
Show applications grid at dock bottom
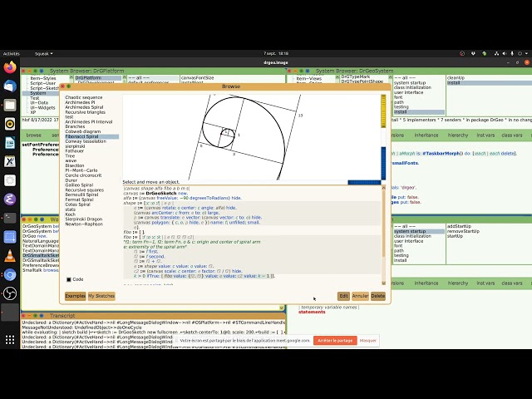click(x=10, y=340)
